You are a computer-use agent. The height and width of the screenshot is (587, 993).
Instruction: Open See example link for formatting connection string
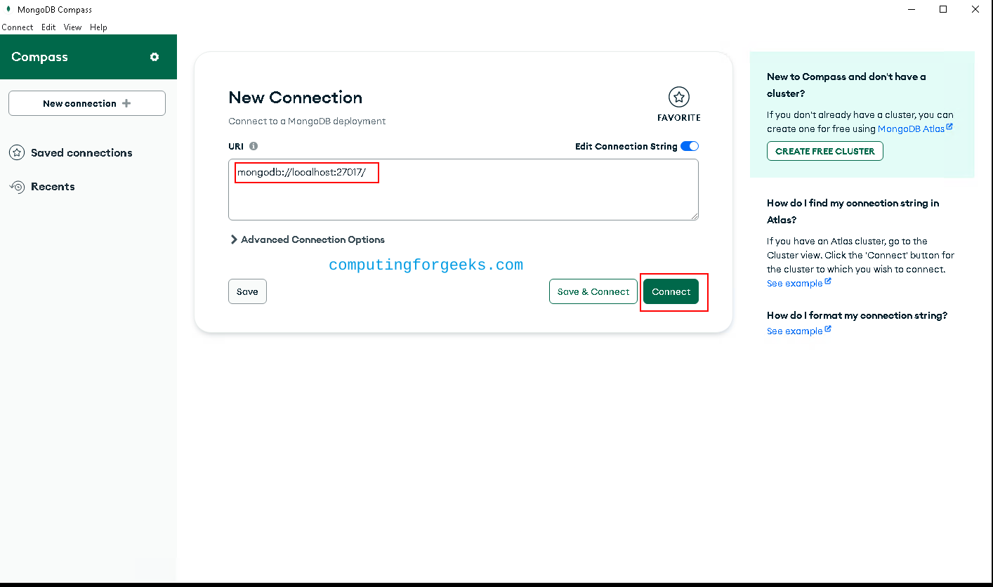tap(794, 331)
